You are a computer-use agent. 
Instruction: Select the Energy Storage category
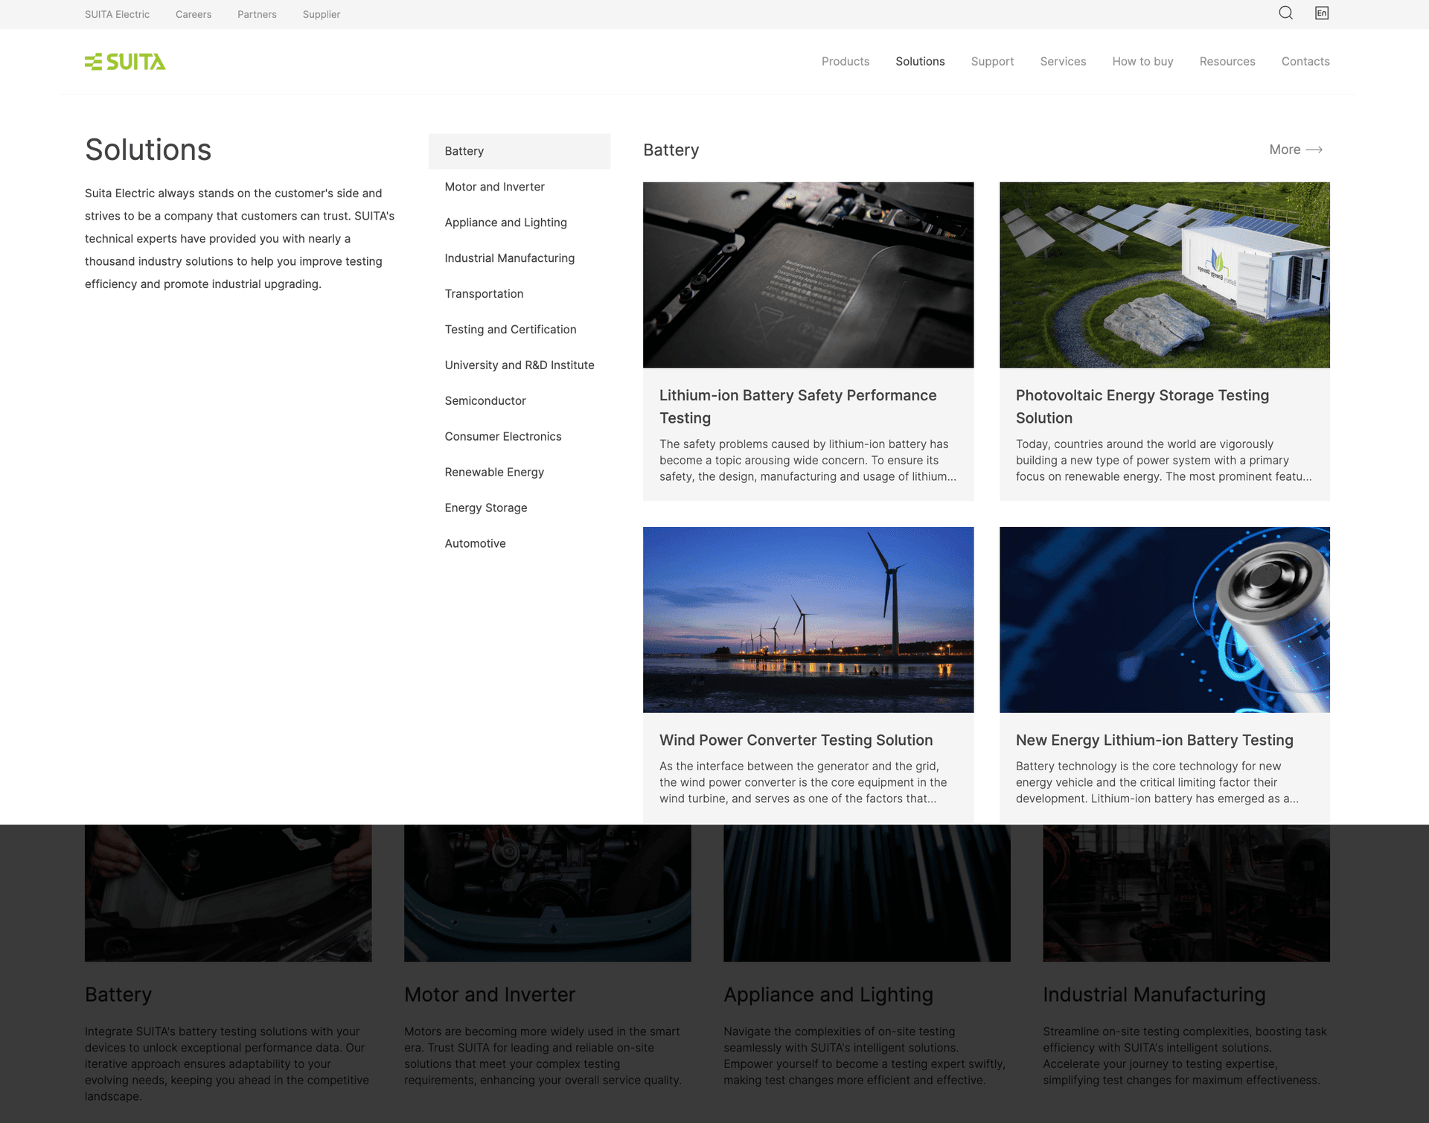520,508
